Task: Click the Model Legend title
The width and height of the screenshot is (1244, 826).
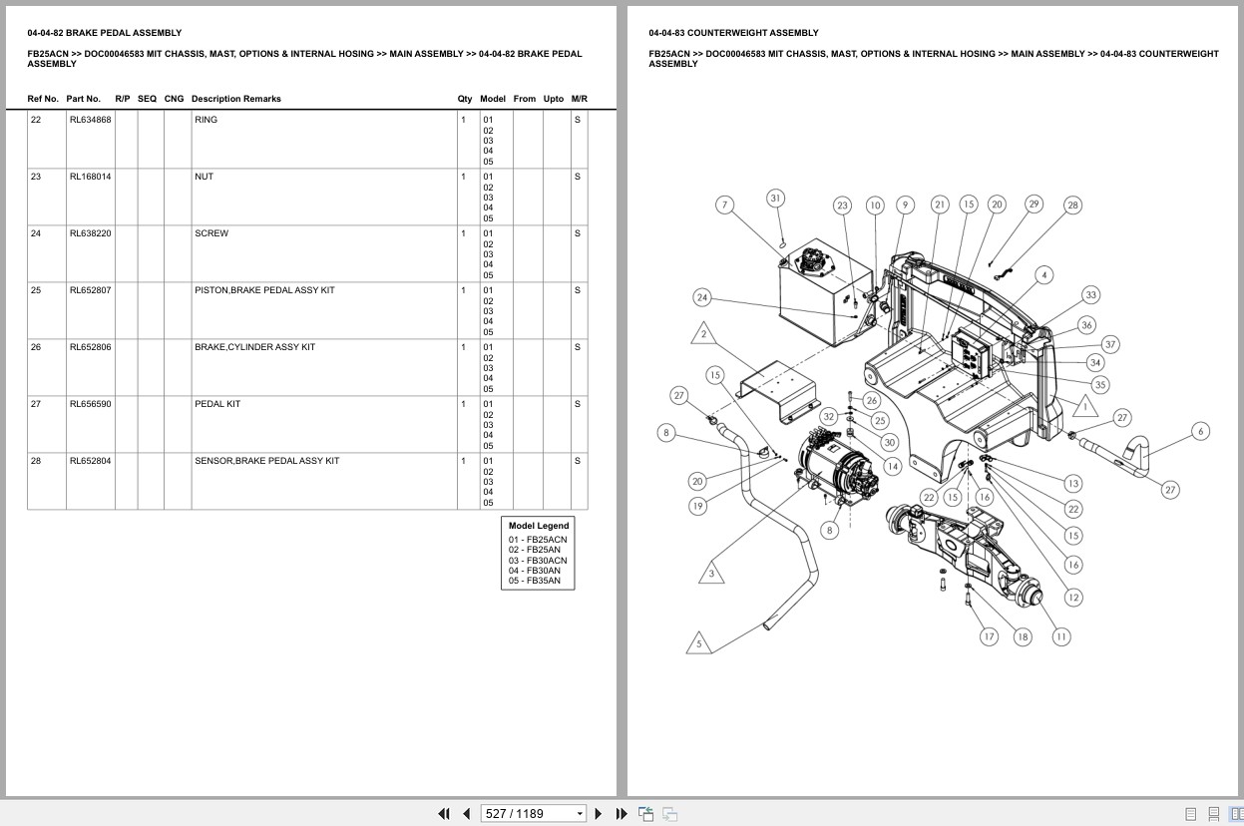Action: click(x=539, y=526)
